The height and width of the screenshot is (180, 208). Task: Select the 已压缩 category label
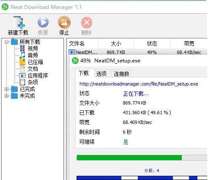pos(36,62)
